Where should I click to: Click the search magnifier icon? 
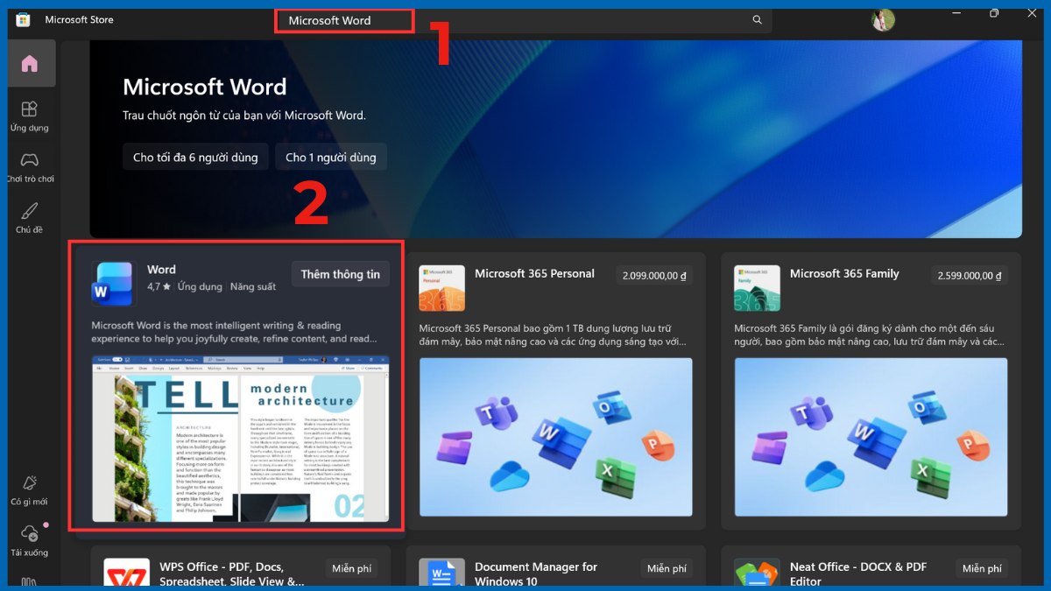point(757,19)
